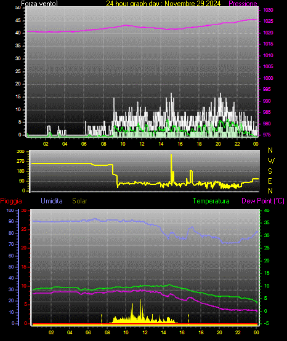Click the 1030 pressure axis value
Screen dimensions: 287x341
pos(268,10)
